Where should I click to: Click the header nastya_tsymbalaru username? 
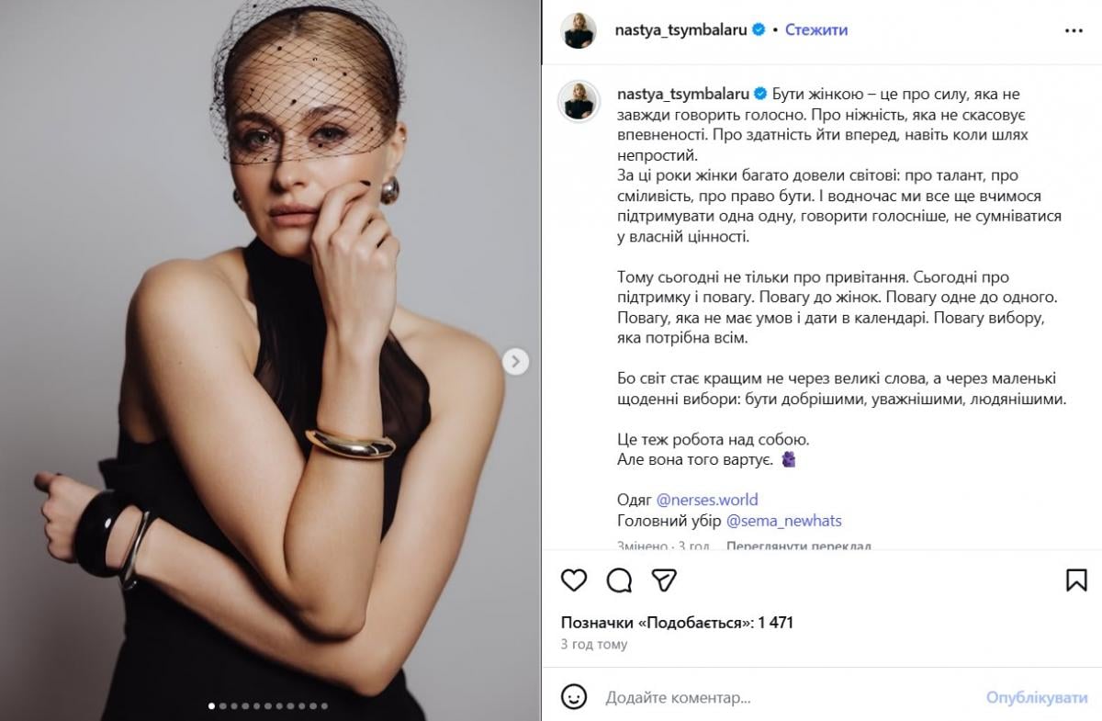[681, 30]
